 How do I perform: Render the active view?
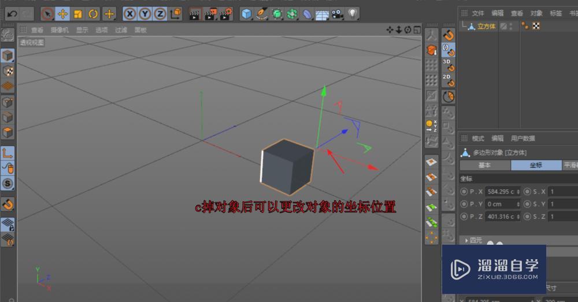[x=194, y=14]
